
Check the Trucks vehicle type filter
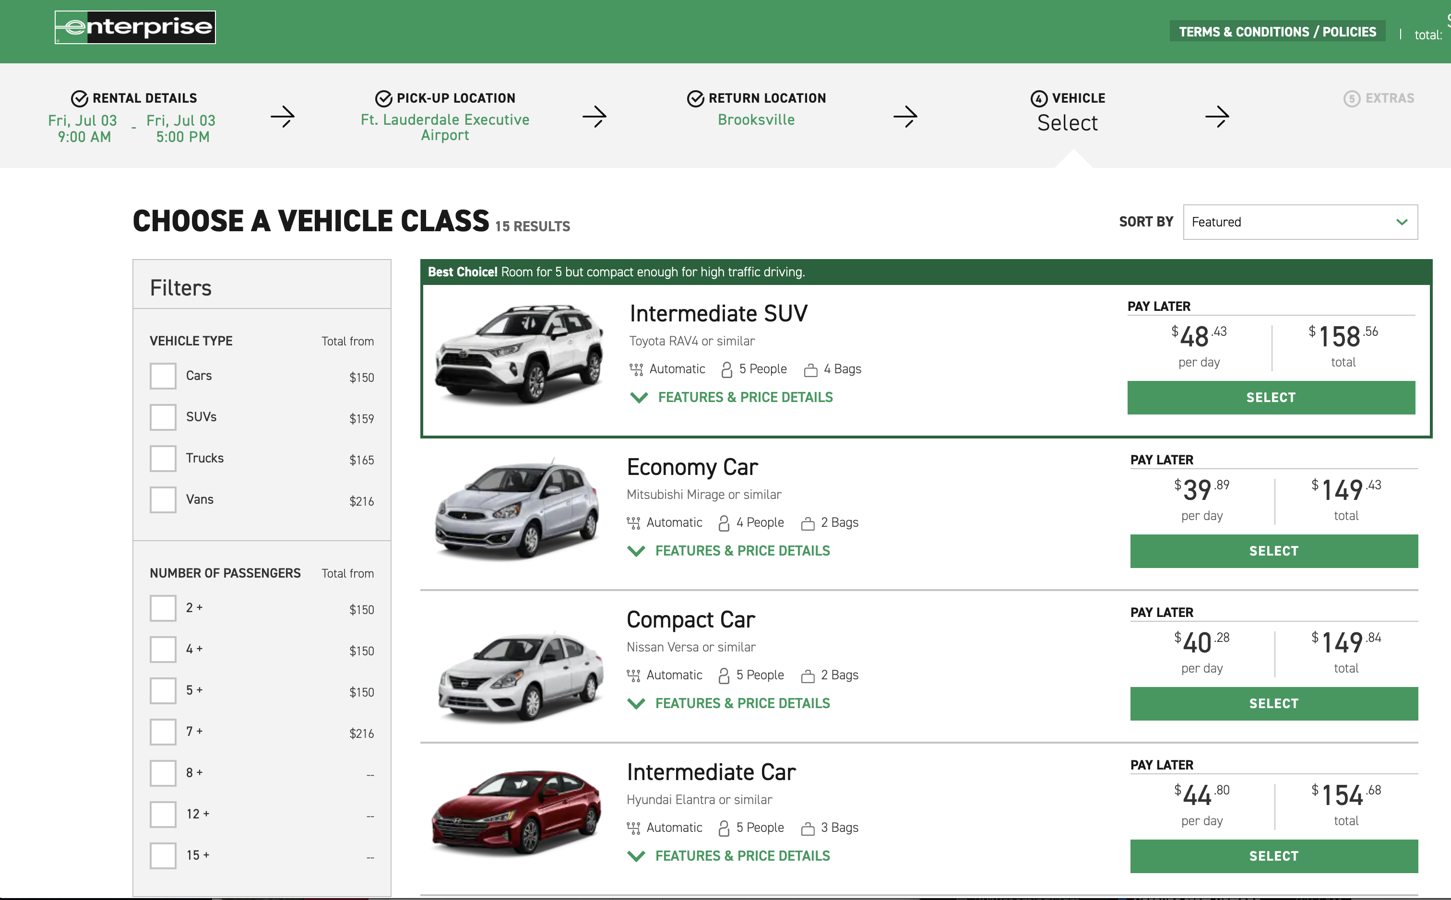pos(163,458)
